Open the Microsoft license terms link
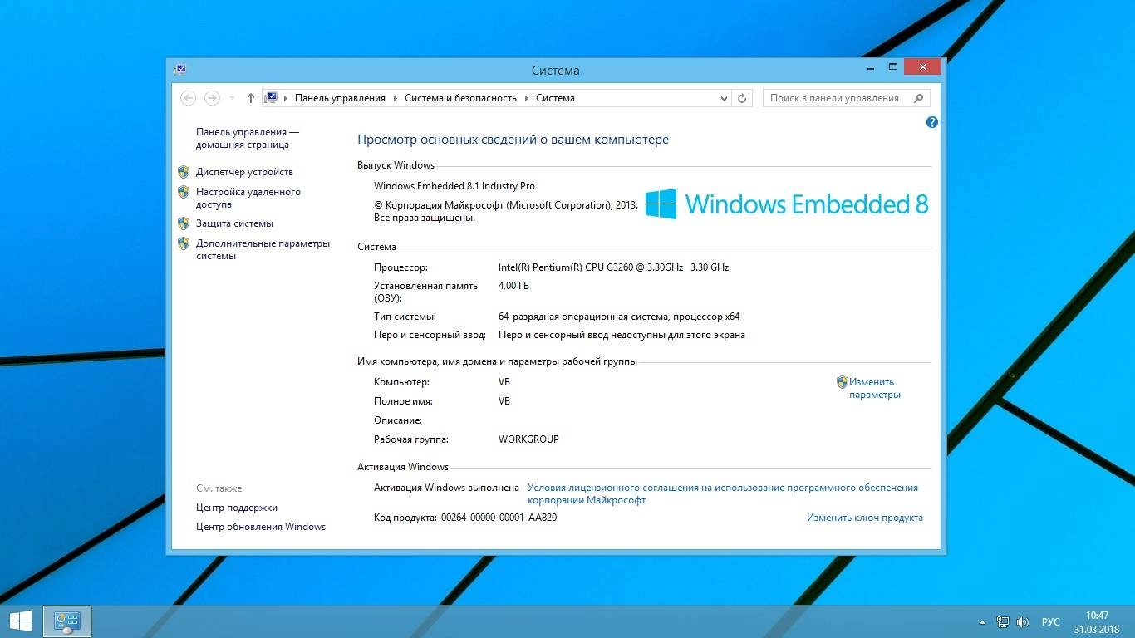The image size is (1135, 638). [x=723, y=494]
